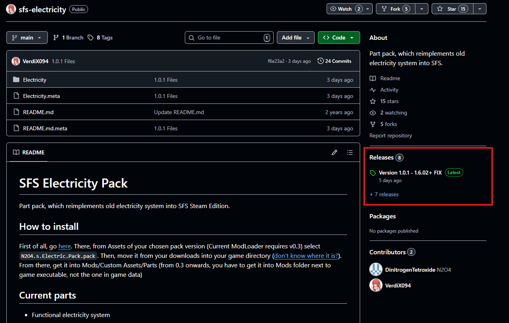Open the green Code dropdown
The image size is (509, 323).
(x=338, y=38)
